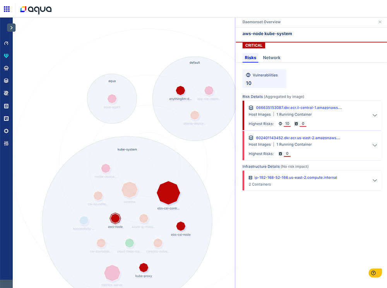This screenshot has width=387, height=288.
Task: Click the Vulnerabilities count card
Action: coord(264,79)
